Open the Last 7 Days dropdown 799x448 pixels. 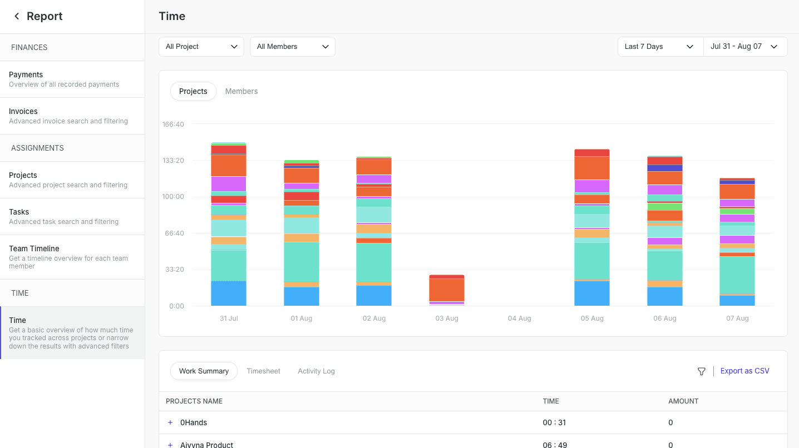(x=660, y=47)
